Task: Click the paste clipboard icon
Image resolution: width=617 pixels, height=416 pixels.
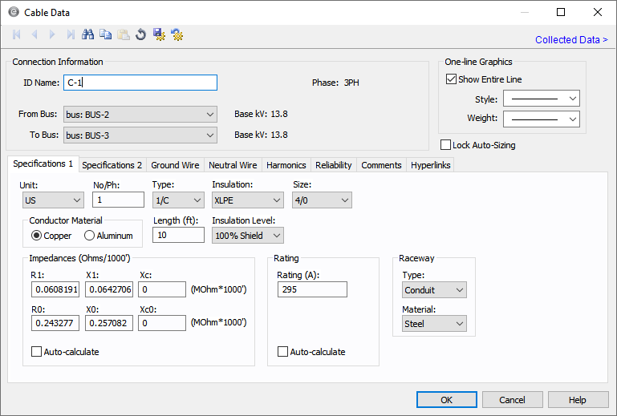Action: (x=123, y=34)
